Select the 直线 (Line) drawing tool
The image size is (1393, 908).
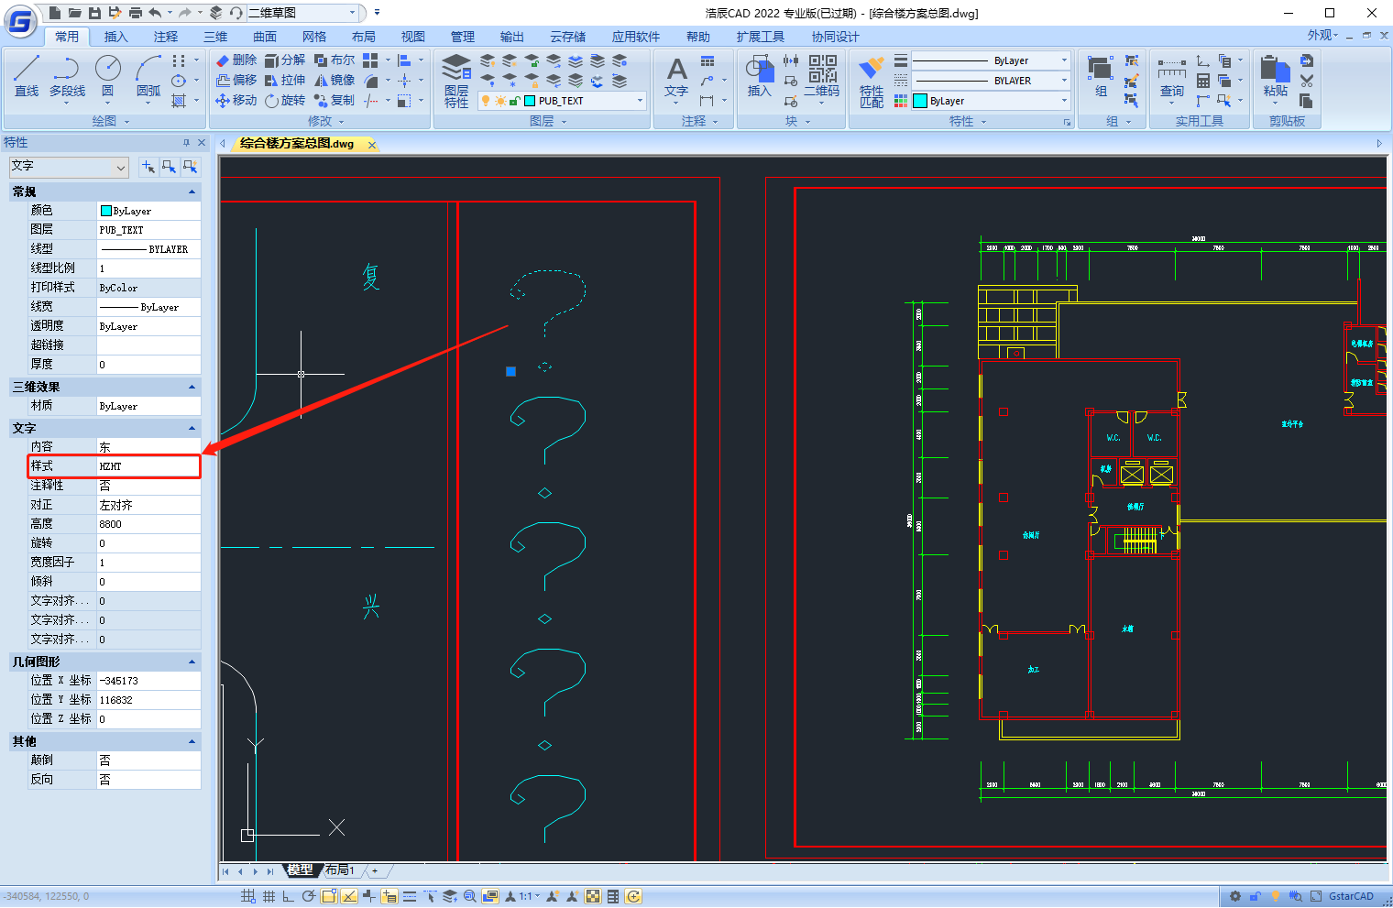pyautogui.click(x=27, y=75)
